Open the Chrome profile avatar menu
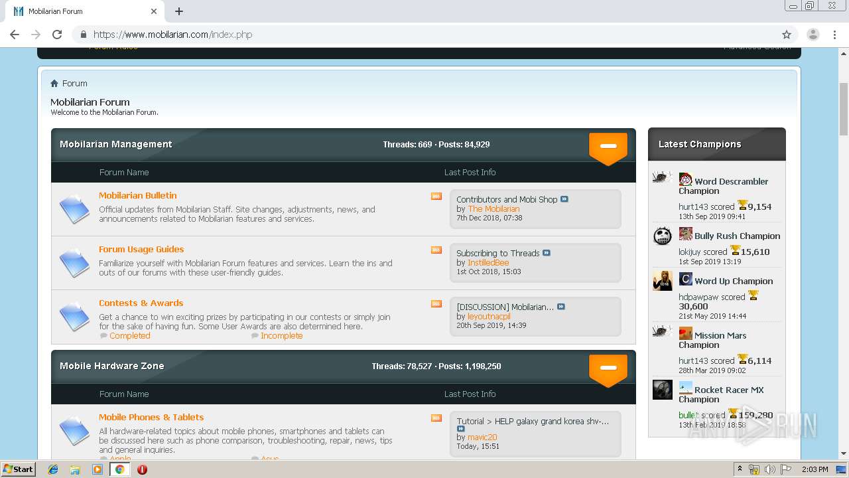Image resolution: width=849 pixels, height=478 pixels. pyautogui.click(x=813, y=35)
